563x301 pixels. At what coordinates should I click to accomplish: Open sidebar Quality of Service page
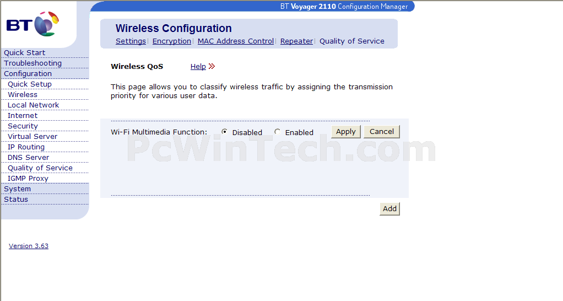coord(40,168)
